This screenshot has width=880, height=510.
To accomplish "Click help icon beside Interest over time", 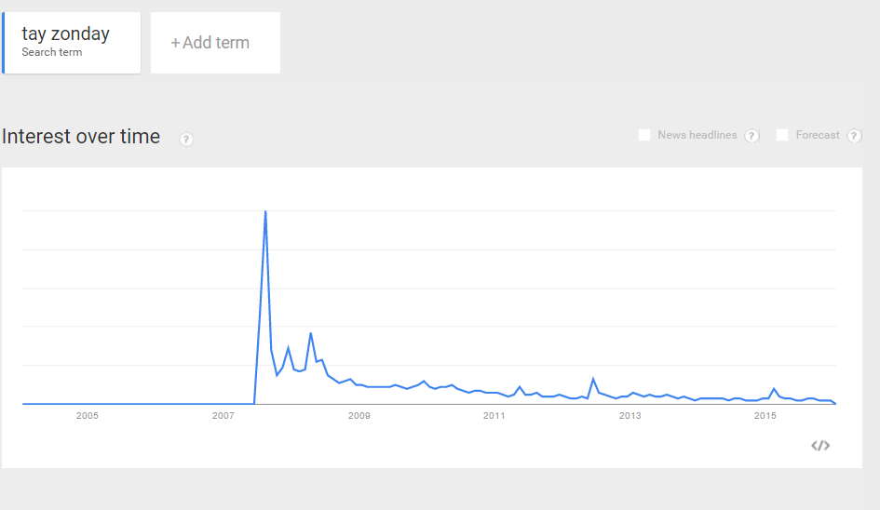I will (x=186, y=140).
